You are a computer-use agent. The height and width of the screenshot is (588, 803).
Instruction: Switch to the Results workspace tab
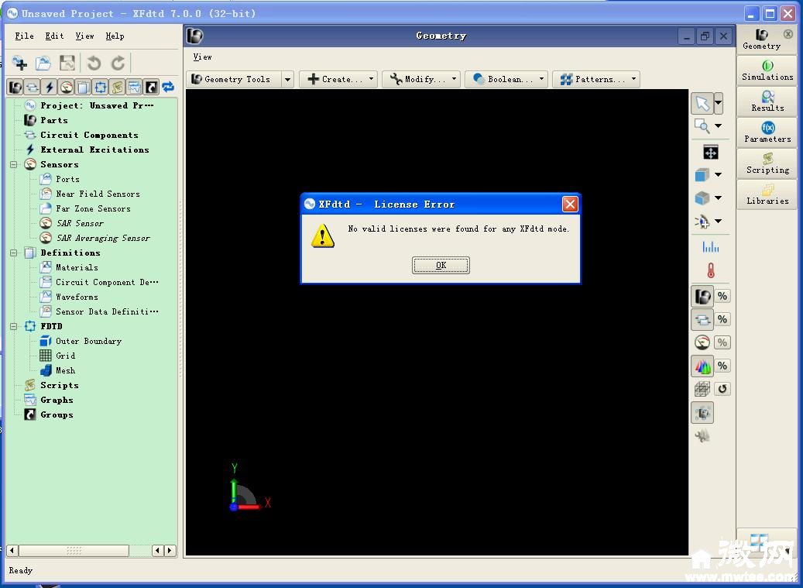(767, 101)
